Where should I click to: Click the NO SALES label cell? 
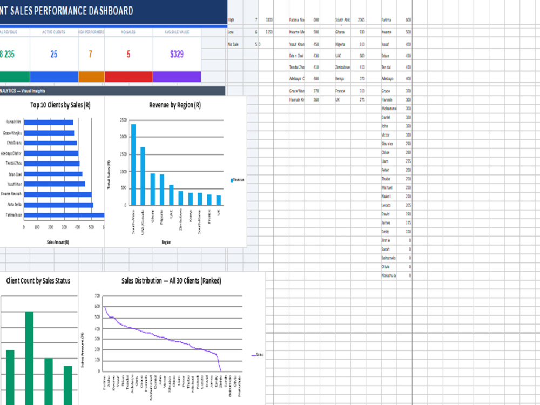coord(129,32)
